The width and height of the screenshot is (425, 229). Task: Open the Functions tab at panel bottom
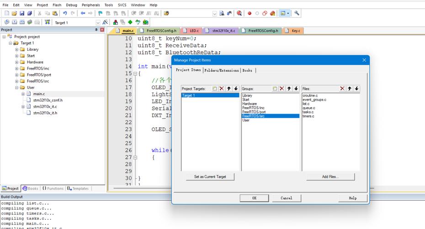(x=53, y=188)
